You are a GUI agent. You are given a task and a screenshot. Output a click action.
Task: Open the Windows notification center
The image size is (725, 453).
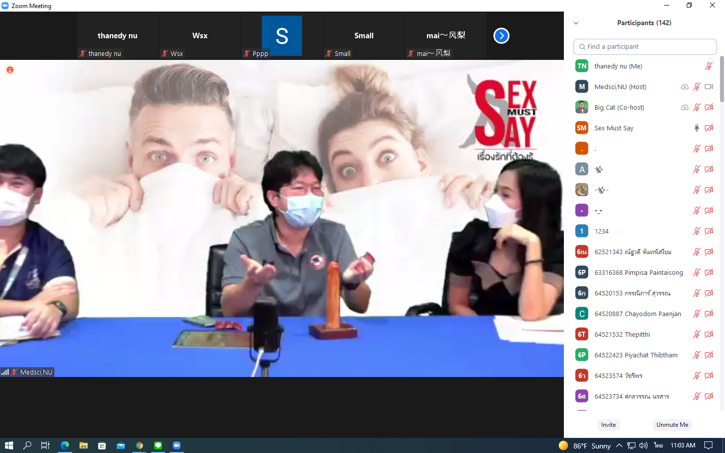708,445
